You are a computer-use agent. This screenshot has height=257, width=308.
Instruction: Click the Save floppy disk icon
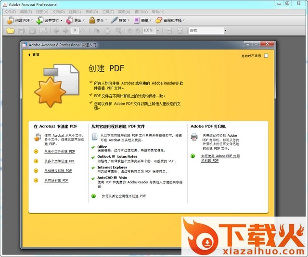click(32, 30)
